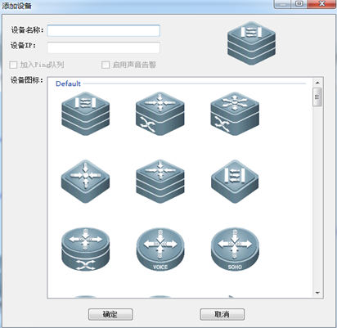The height and width of the screenshot is (328, 337).
Task: Click the icon list scrollbar thumb
Action: coord(317,97)
